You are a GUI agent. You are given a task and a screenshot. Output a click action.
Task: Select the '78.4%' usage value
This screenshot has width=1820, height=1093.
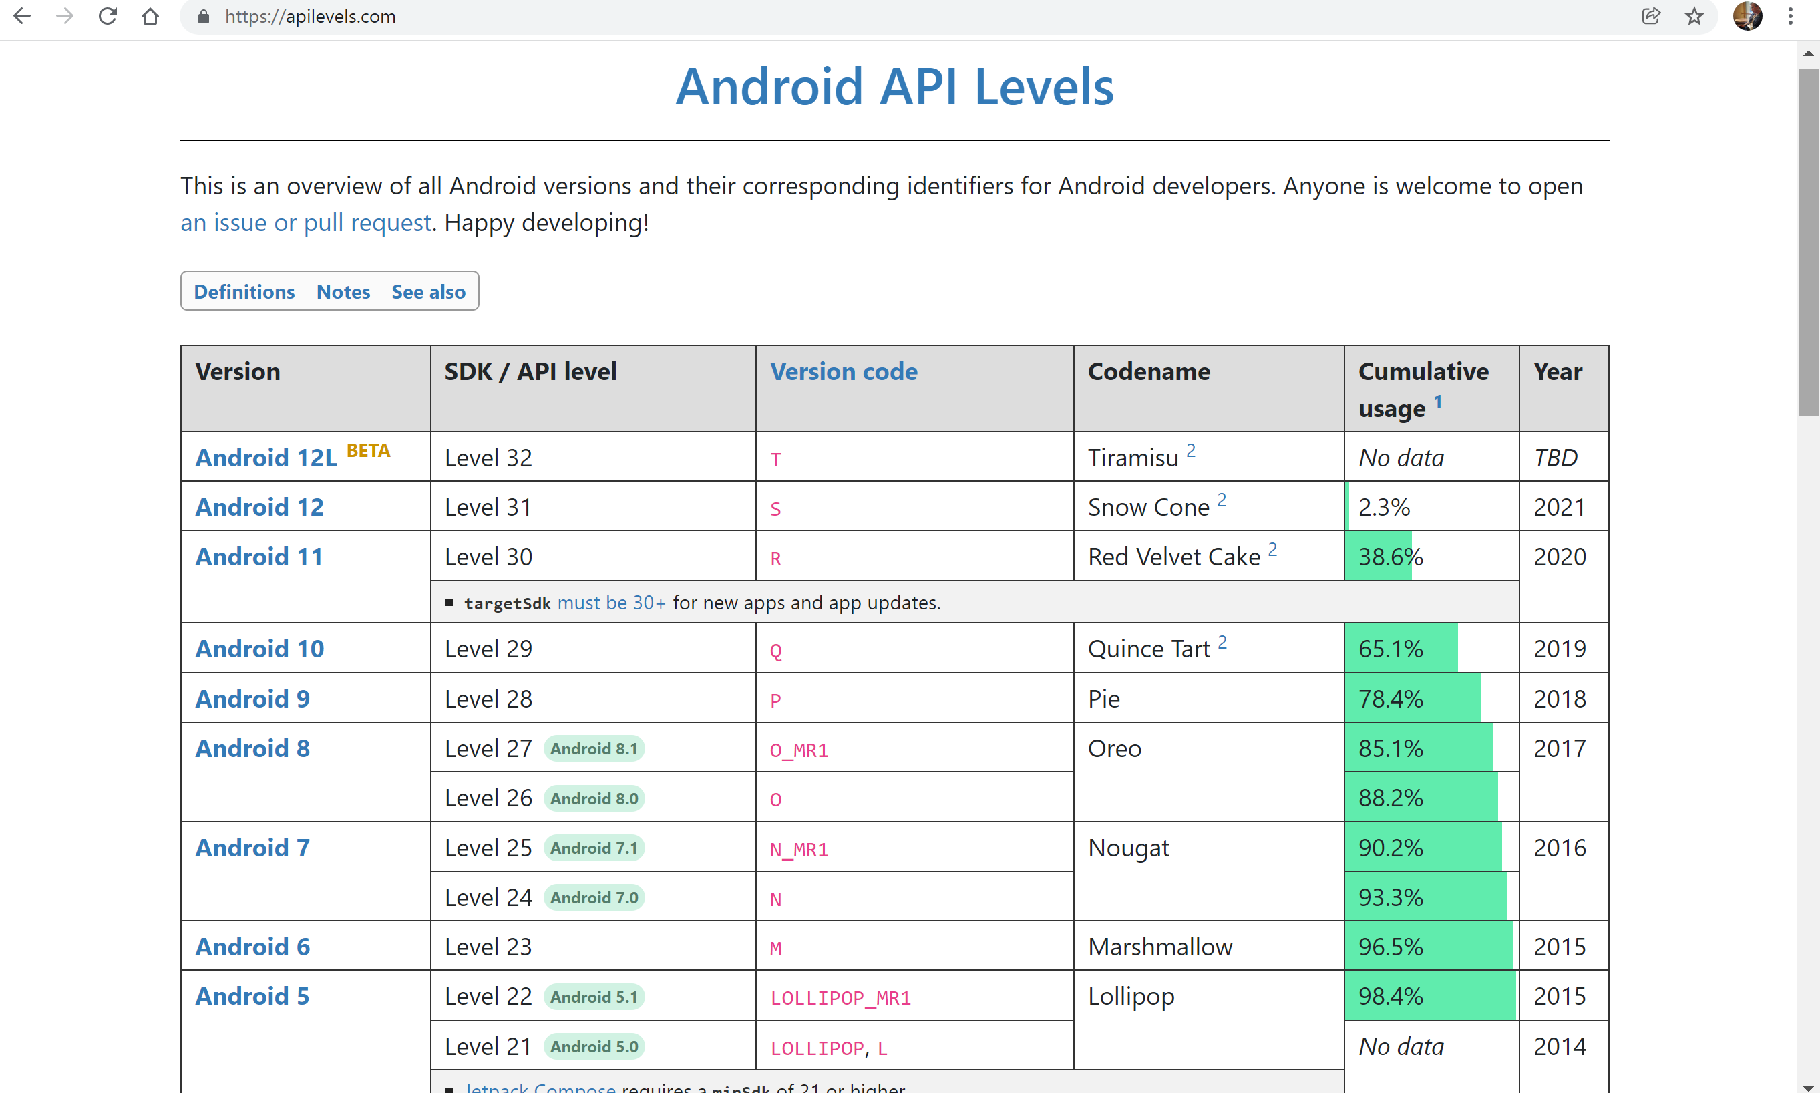(1391, 698)
